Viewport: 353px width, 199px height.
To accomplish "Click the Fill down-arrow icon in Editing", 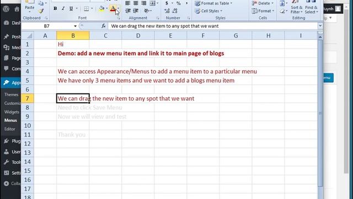I will (282, 3).
